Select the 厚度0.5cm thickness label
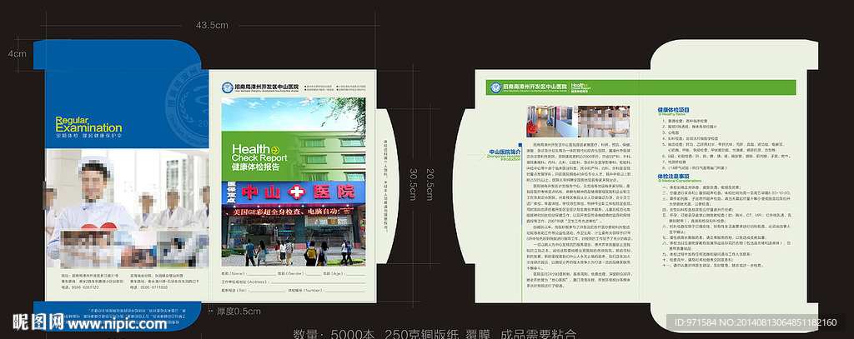 [x=239, y=312]
